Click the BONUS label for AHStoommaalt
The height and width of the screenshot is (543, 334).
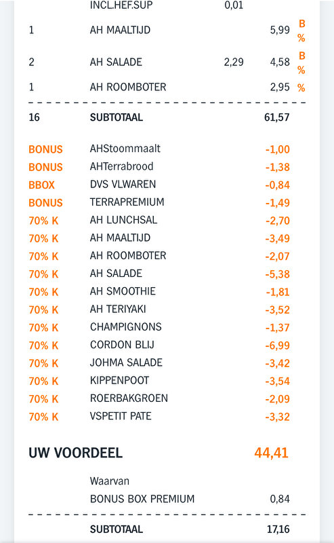(45, 149)
